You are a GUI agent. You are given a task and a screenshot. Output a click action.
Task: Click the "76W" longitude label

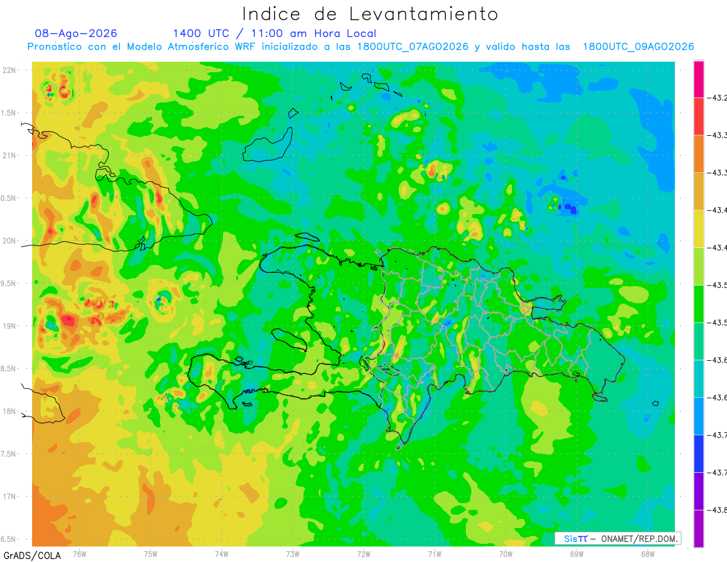point(79,554)
